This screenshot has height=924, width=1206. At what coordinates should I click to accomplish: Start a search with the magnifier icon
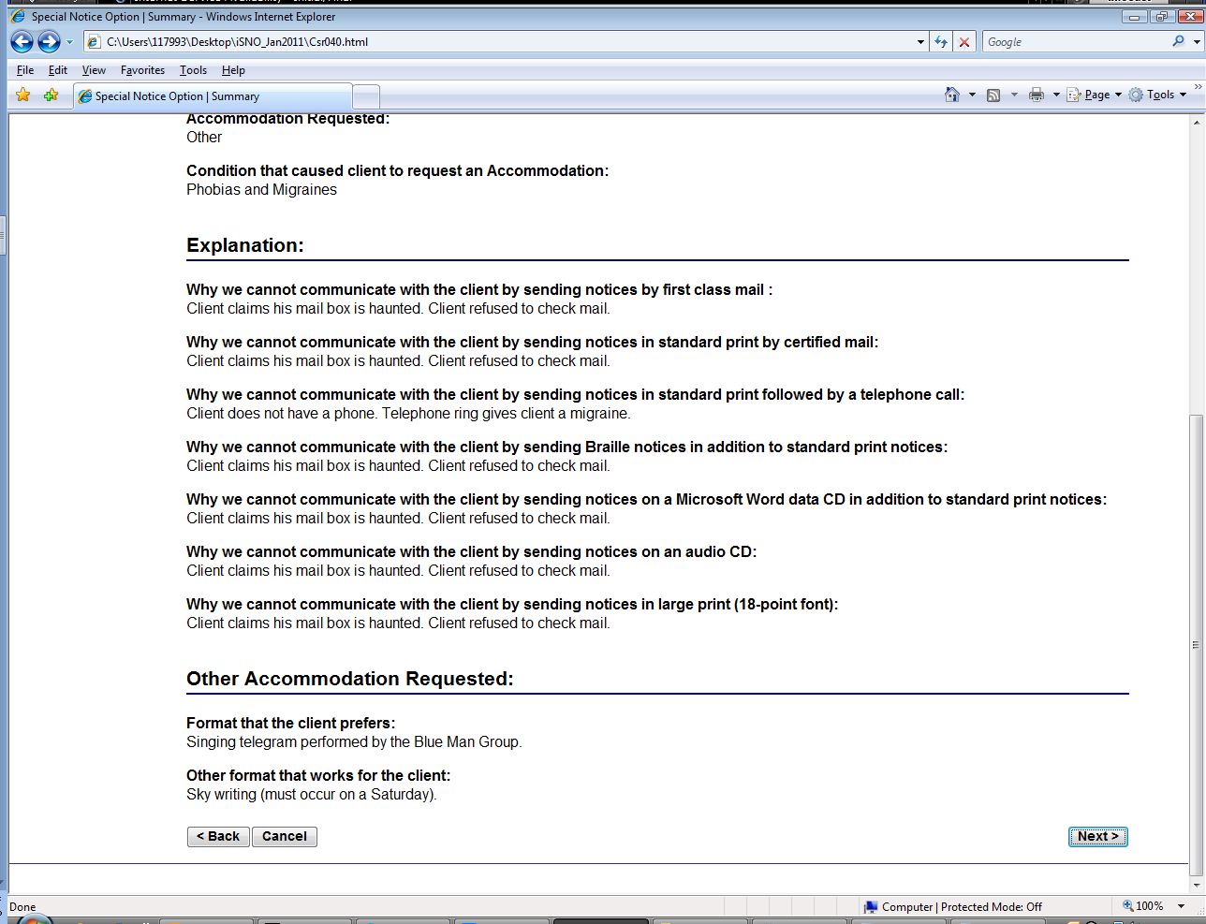pyautogui.click(x=1178, y=41)
